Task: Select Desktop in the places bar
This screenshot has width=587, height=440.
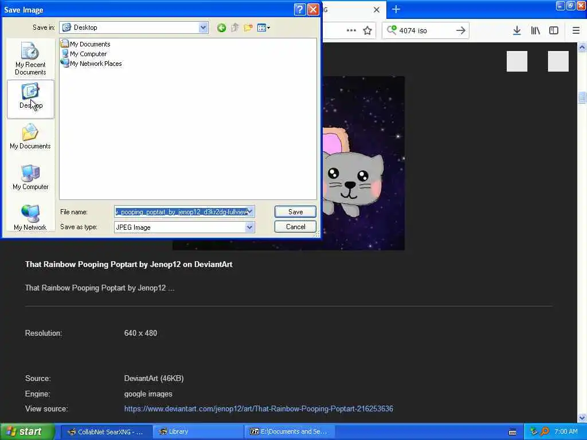Action: (31, 99)
